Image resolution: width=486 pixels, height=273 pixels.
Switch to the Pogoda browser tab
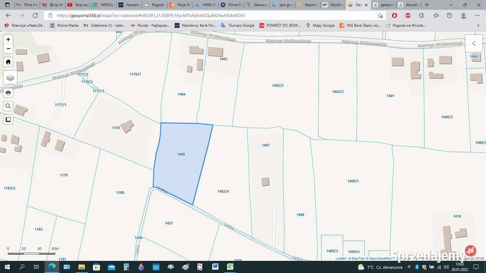pyautogui.click(x=154, y=5)
